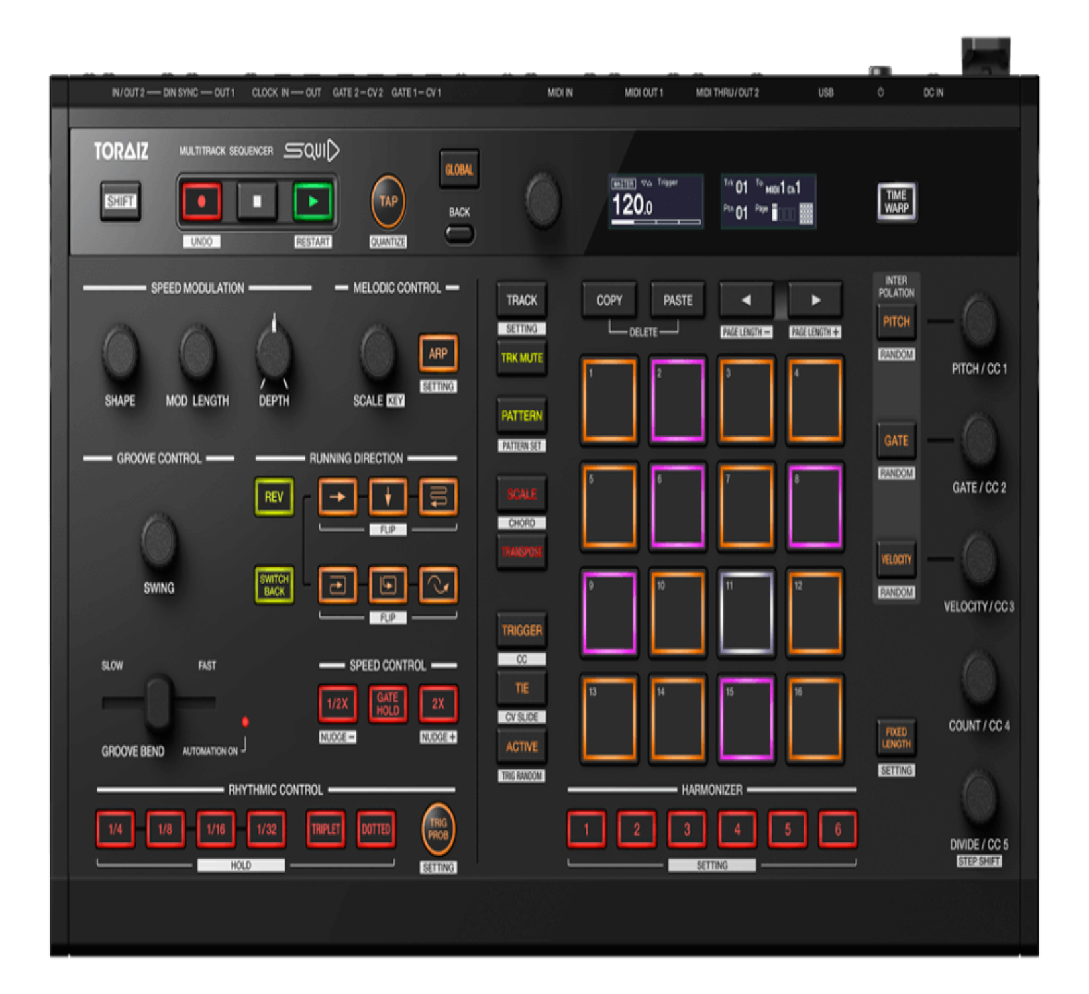Choose the zigzag running direction icon
This screenshot has height=994, width=1089.
pyautogui.click(x=438, y=497)
